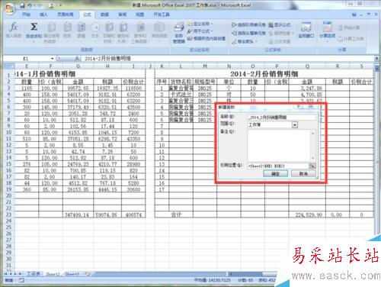Click Trace Dependents
Screen dimensions: 381x287
pyautogui.click(x=248, y=33)
